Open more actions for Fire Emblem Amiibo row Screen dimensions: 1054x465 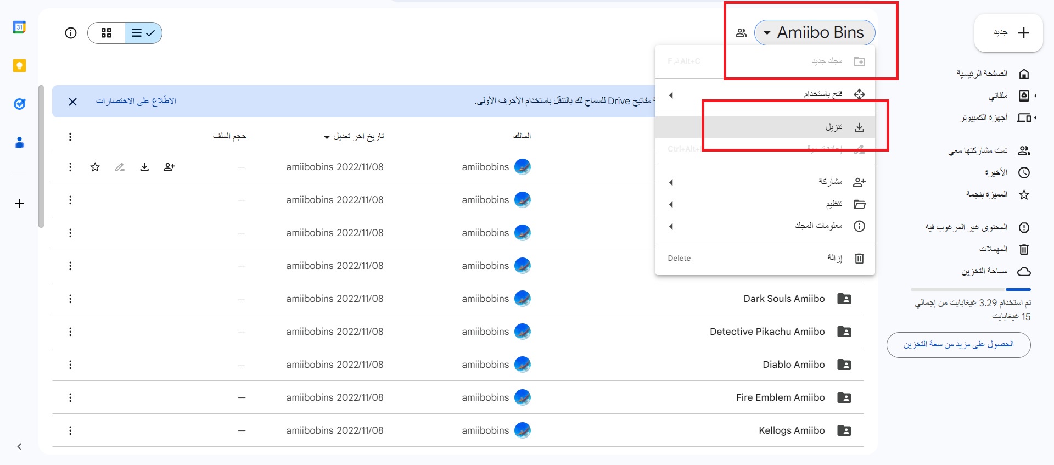[70, 397]
